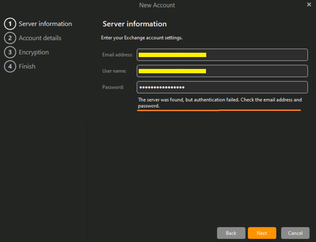Close the New Account dialog with X

coord(309,5)
